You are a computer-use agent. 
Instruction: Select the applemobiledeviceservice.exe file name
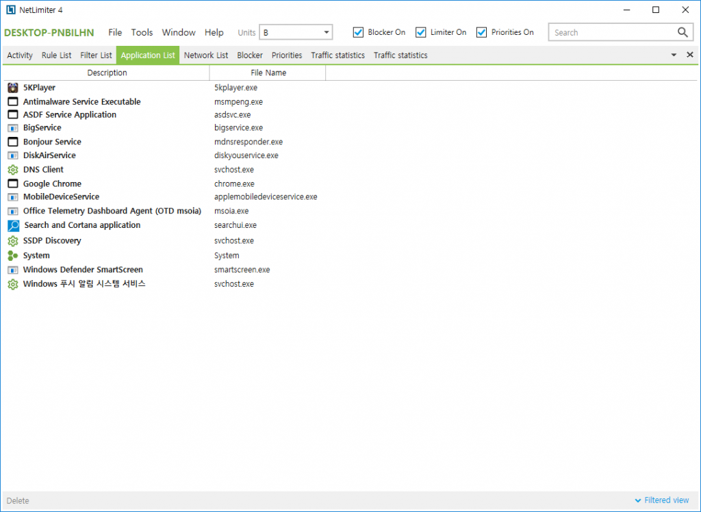pos(266,196)
